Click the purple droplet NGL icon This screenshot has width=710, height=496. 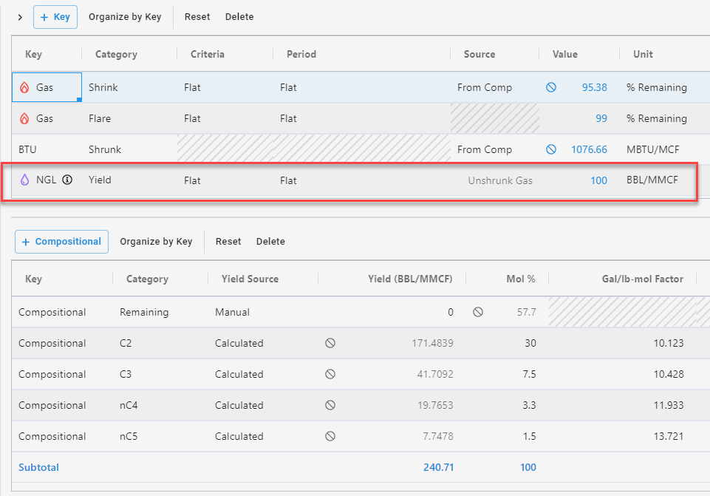24,180
